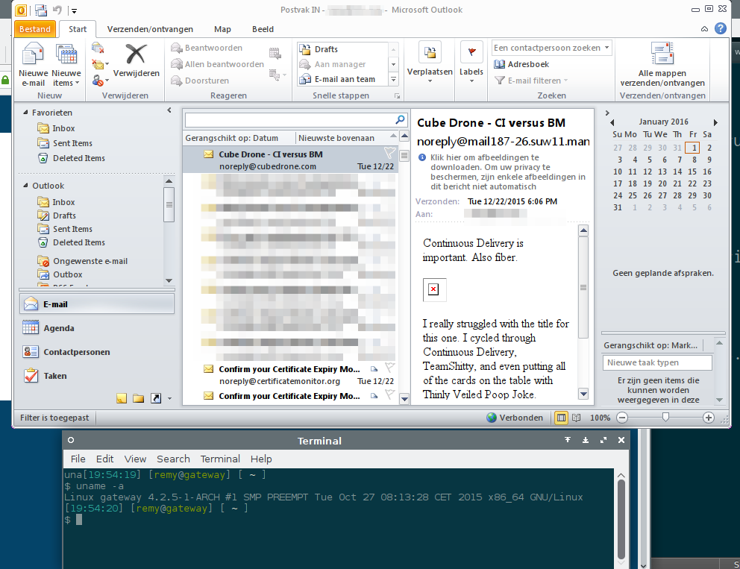Switch to the Map tab
Image resolution: width=740 pixels, height=569 pixels.
point(222,29)
